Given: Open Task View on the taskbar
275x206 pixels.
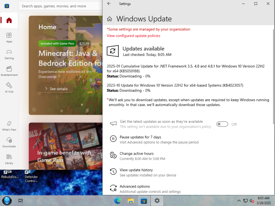Looking at the screenshot, I should coord(21,201).
